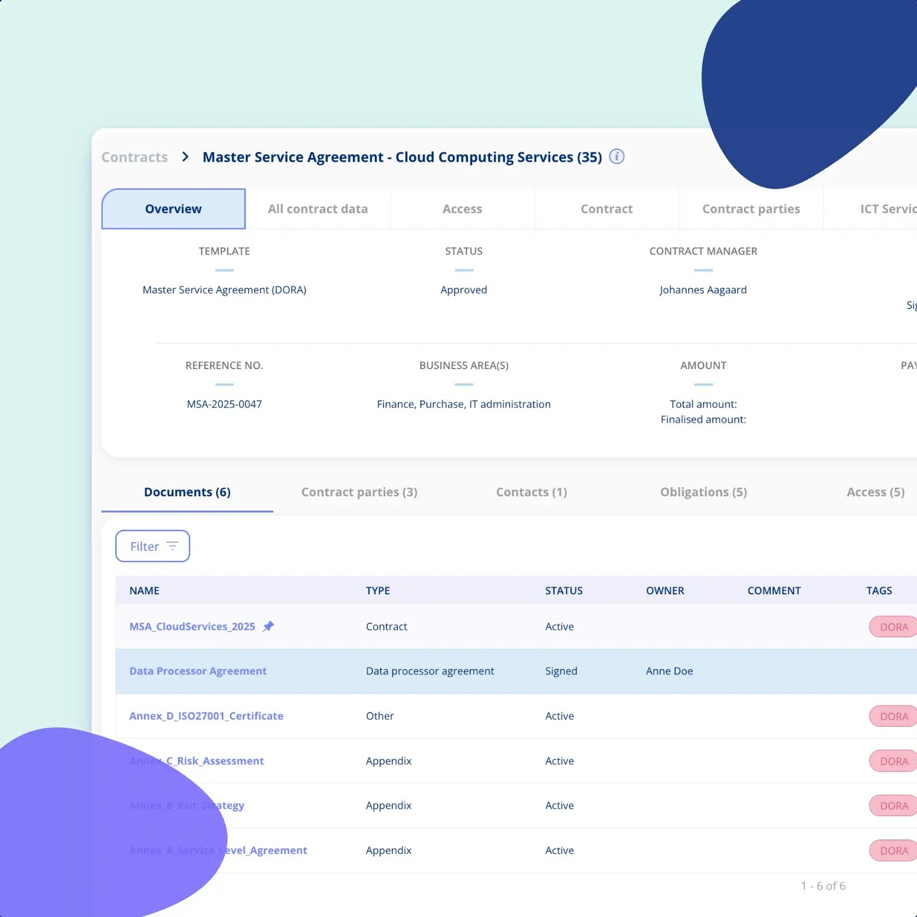Click the contract title heading
This screenshot has width=917, height=917.
click(x=402, y=157)
